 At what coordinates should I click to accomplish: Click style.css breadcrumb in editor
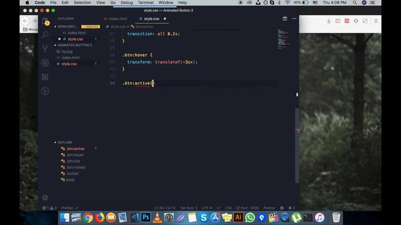coord(118,26)
